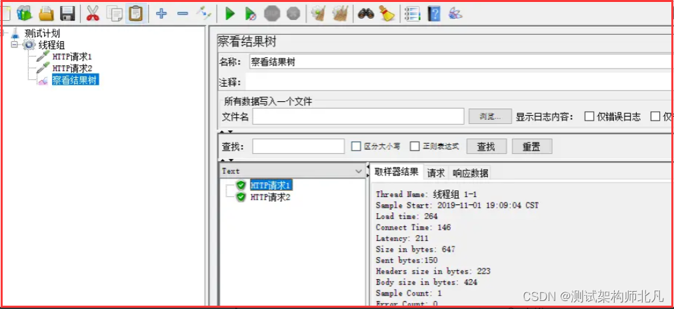Click the 'Sample Count: 1' line
674x309 pixels.
(409, 293)
